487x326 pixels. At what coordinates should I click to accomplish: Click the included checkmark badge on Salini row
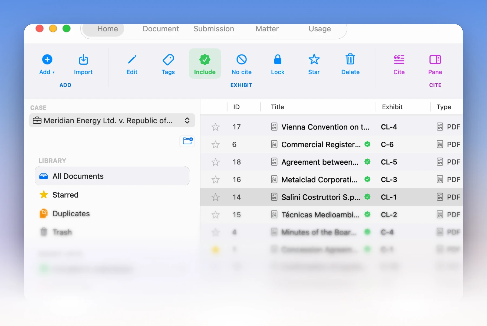367,197
